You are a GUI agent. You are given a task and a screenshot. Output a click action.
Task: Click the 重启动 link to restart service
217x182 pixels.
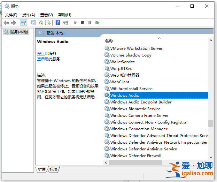coord(43,59)
